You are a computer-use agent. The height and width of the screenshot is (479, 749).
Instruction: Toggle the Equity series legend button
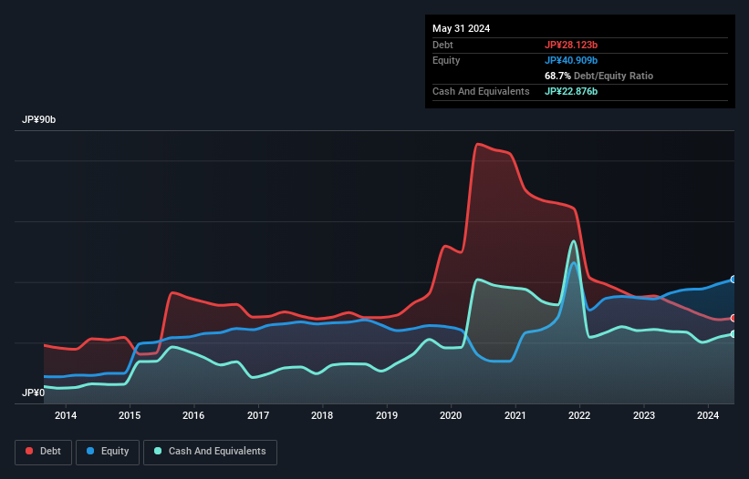(x=108, y=452)
